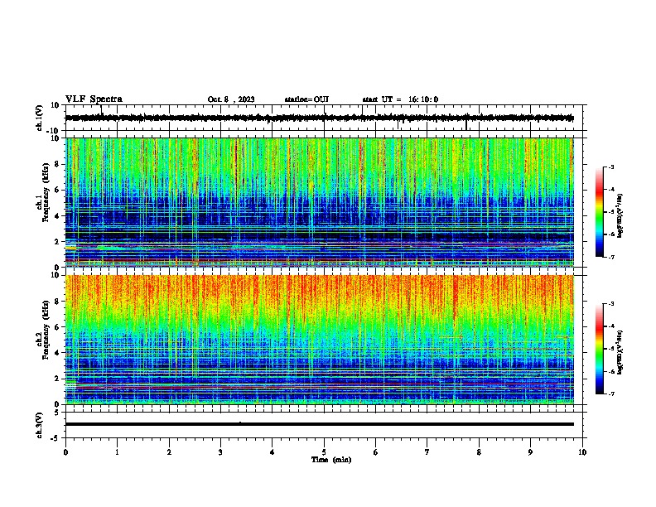Click the "-7" label on ch.2 color bar

click(610, 394)
